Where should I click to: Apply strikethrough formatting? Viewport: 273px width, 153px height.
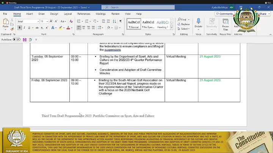point(37,28)
